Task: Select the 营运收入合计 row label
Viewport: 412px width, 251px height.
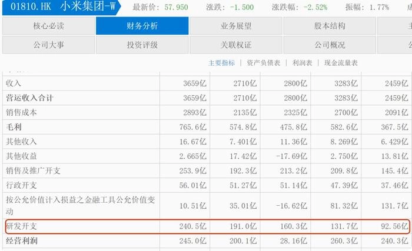Action: (x=29, y=98)
